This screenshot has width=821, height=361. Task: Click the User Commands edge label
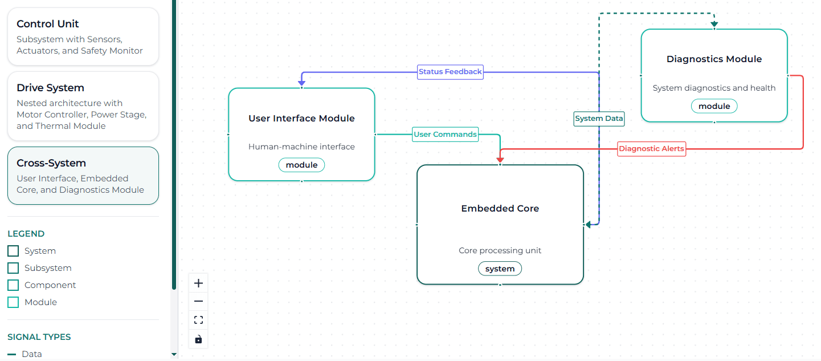coord(445,135)
